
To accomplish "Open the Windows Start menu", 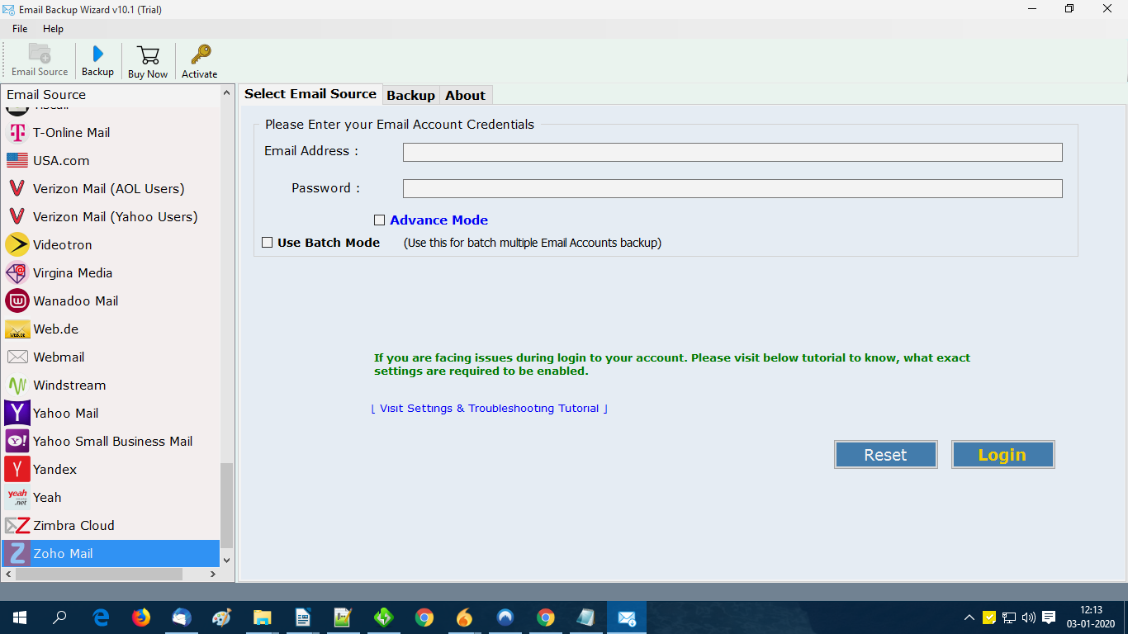I will tap(20, 617).
